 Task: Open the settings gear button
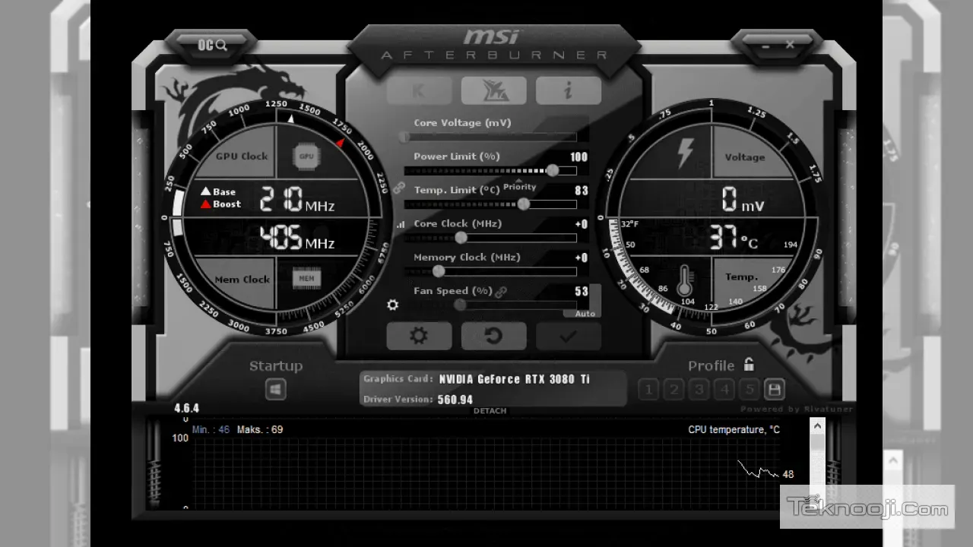pyautogui.click(x=419, y=336)
